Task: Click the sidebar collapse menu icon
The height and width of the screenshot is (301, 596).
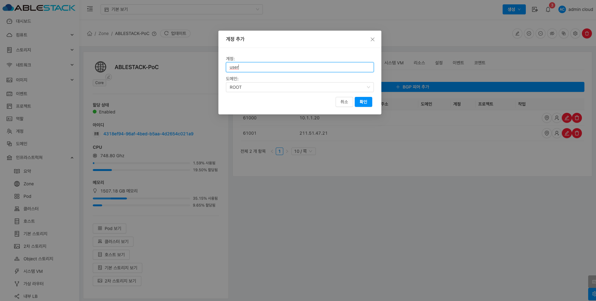Action: click(90, 9)
